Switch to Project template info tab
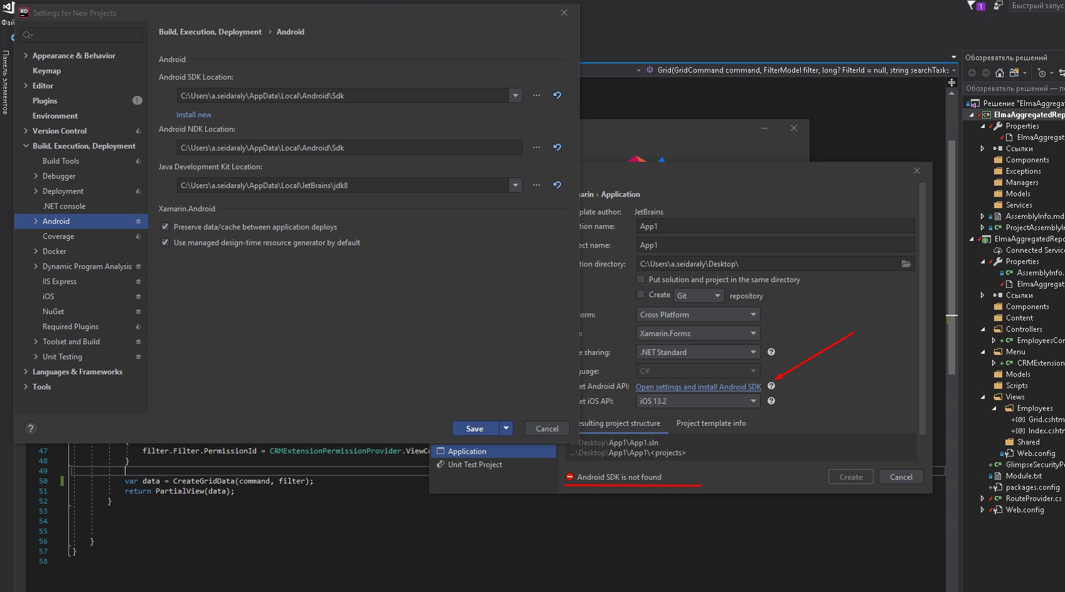 711,423
